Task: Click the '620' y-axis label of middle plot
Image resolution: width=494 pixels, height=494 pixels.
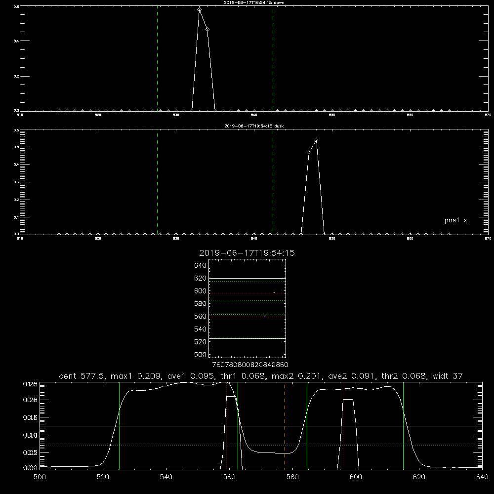Action: tap(201, 278)
